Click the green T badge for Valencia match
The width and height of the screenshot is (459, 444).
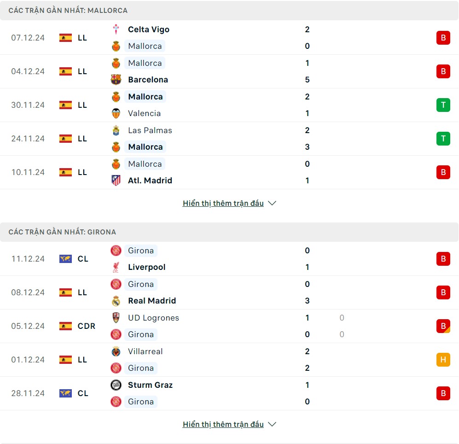pyautogui.click(x=443, y=105)
